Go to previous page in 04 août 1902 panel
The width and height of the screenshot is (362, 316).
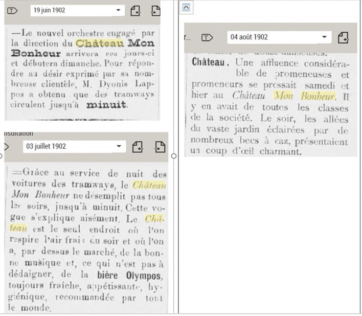[343, 38]
